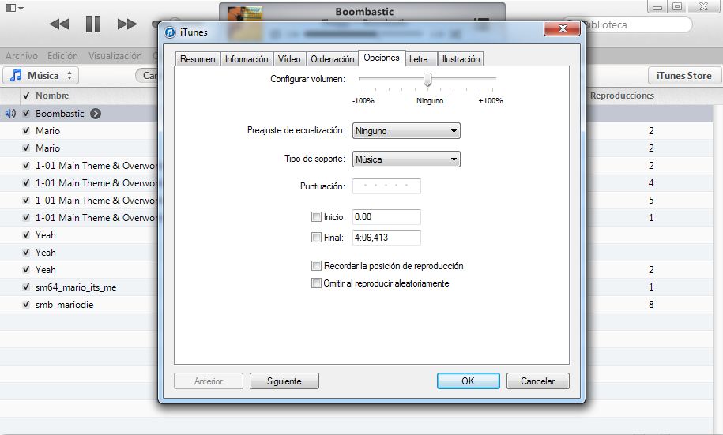Click the Final time input field

[386, 238]
